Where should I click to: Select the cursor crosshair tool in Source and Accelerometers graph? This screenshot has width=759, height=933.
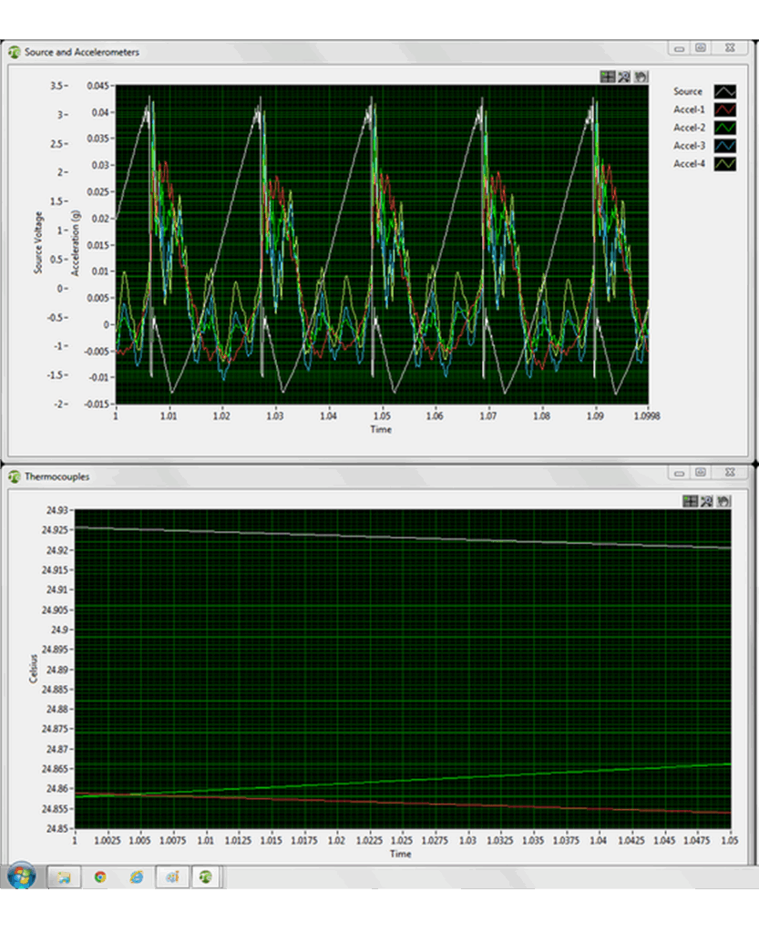[x=608, y=77]
